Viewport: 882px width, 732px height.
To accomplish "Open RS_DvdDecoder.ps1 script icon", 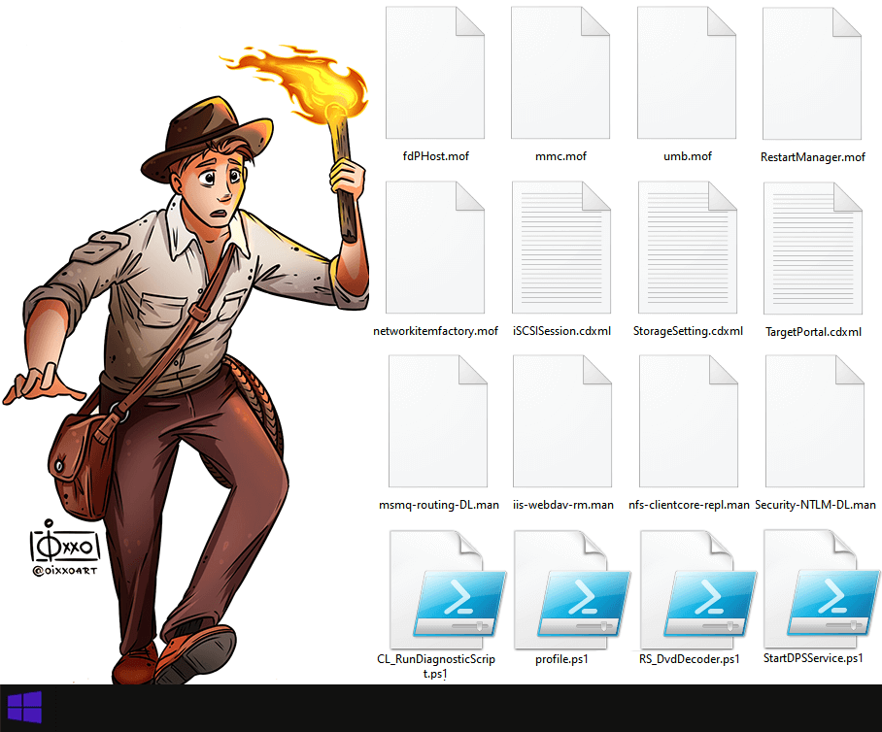I will coord(689,590).
